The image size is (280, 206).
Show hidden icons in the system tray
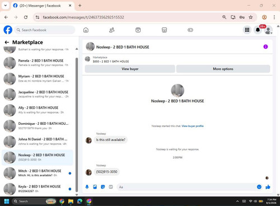point(237,201)
